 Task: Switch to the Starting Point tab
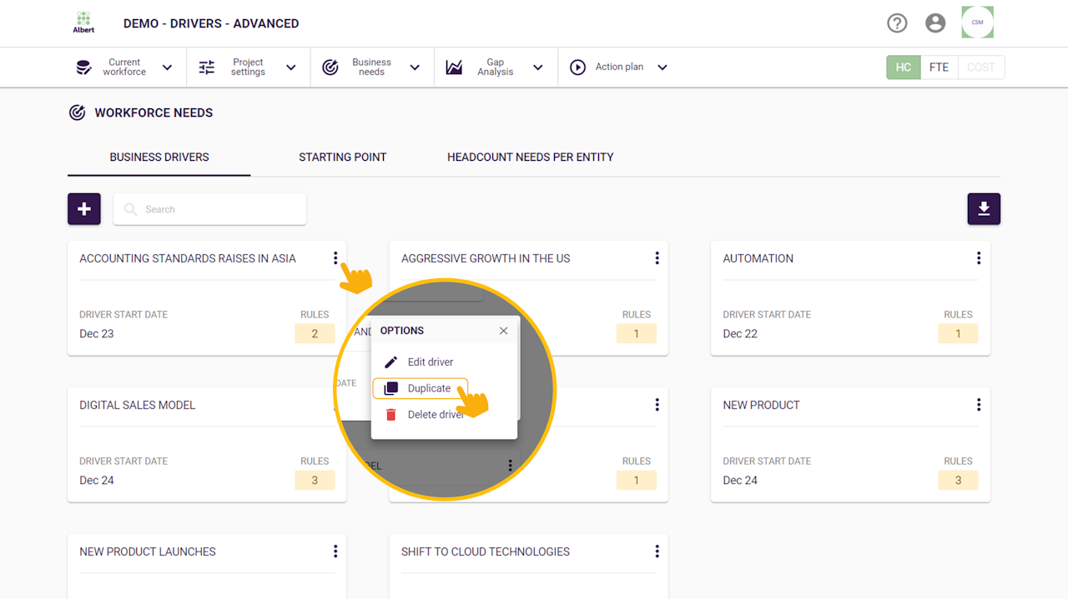[343, 157]
